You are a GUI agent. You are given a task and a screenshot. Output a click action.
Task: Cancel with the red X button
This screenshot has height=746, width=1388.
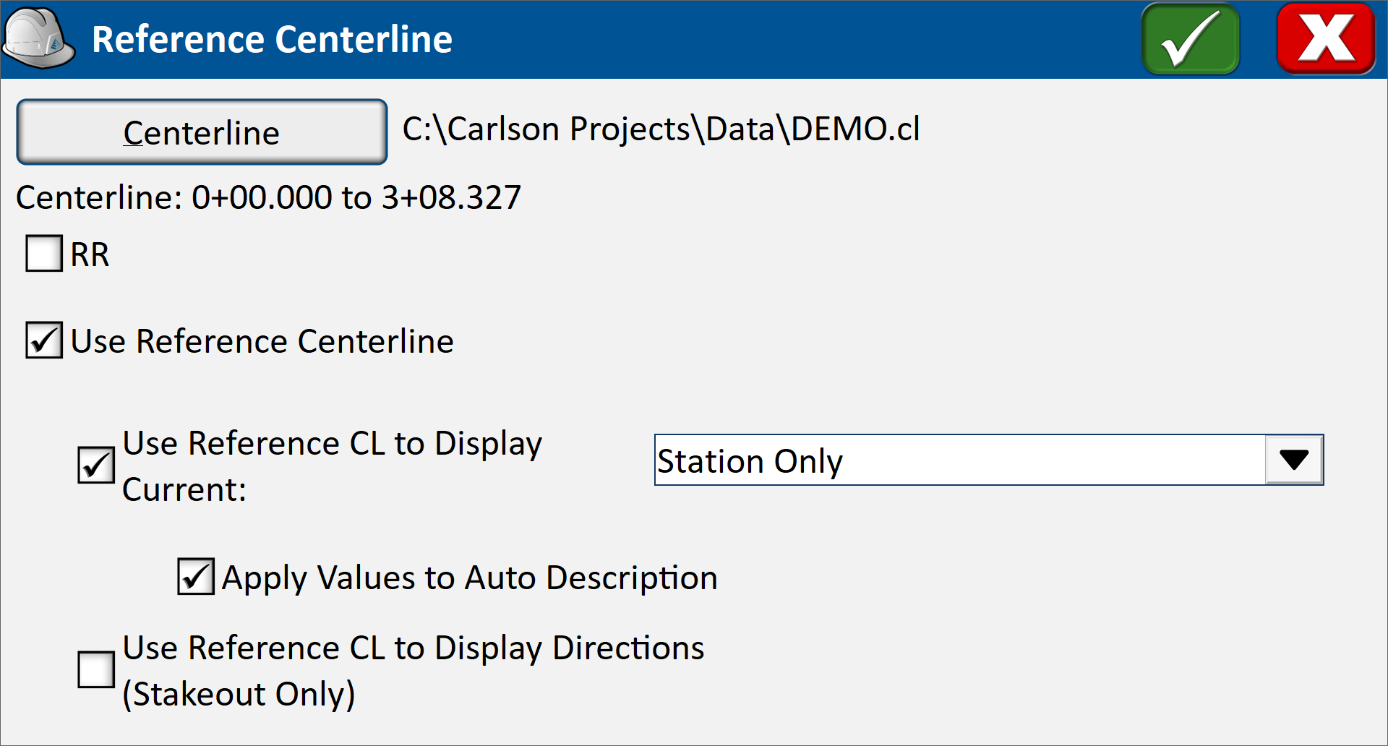click(1327, 39)
